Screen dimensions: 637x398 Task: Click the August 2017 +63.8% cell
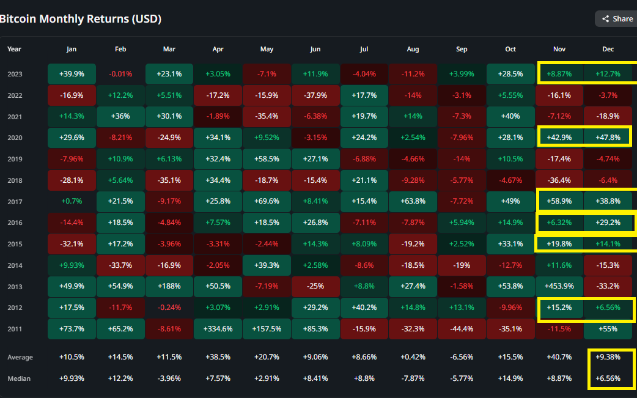coord(413,201)
